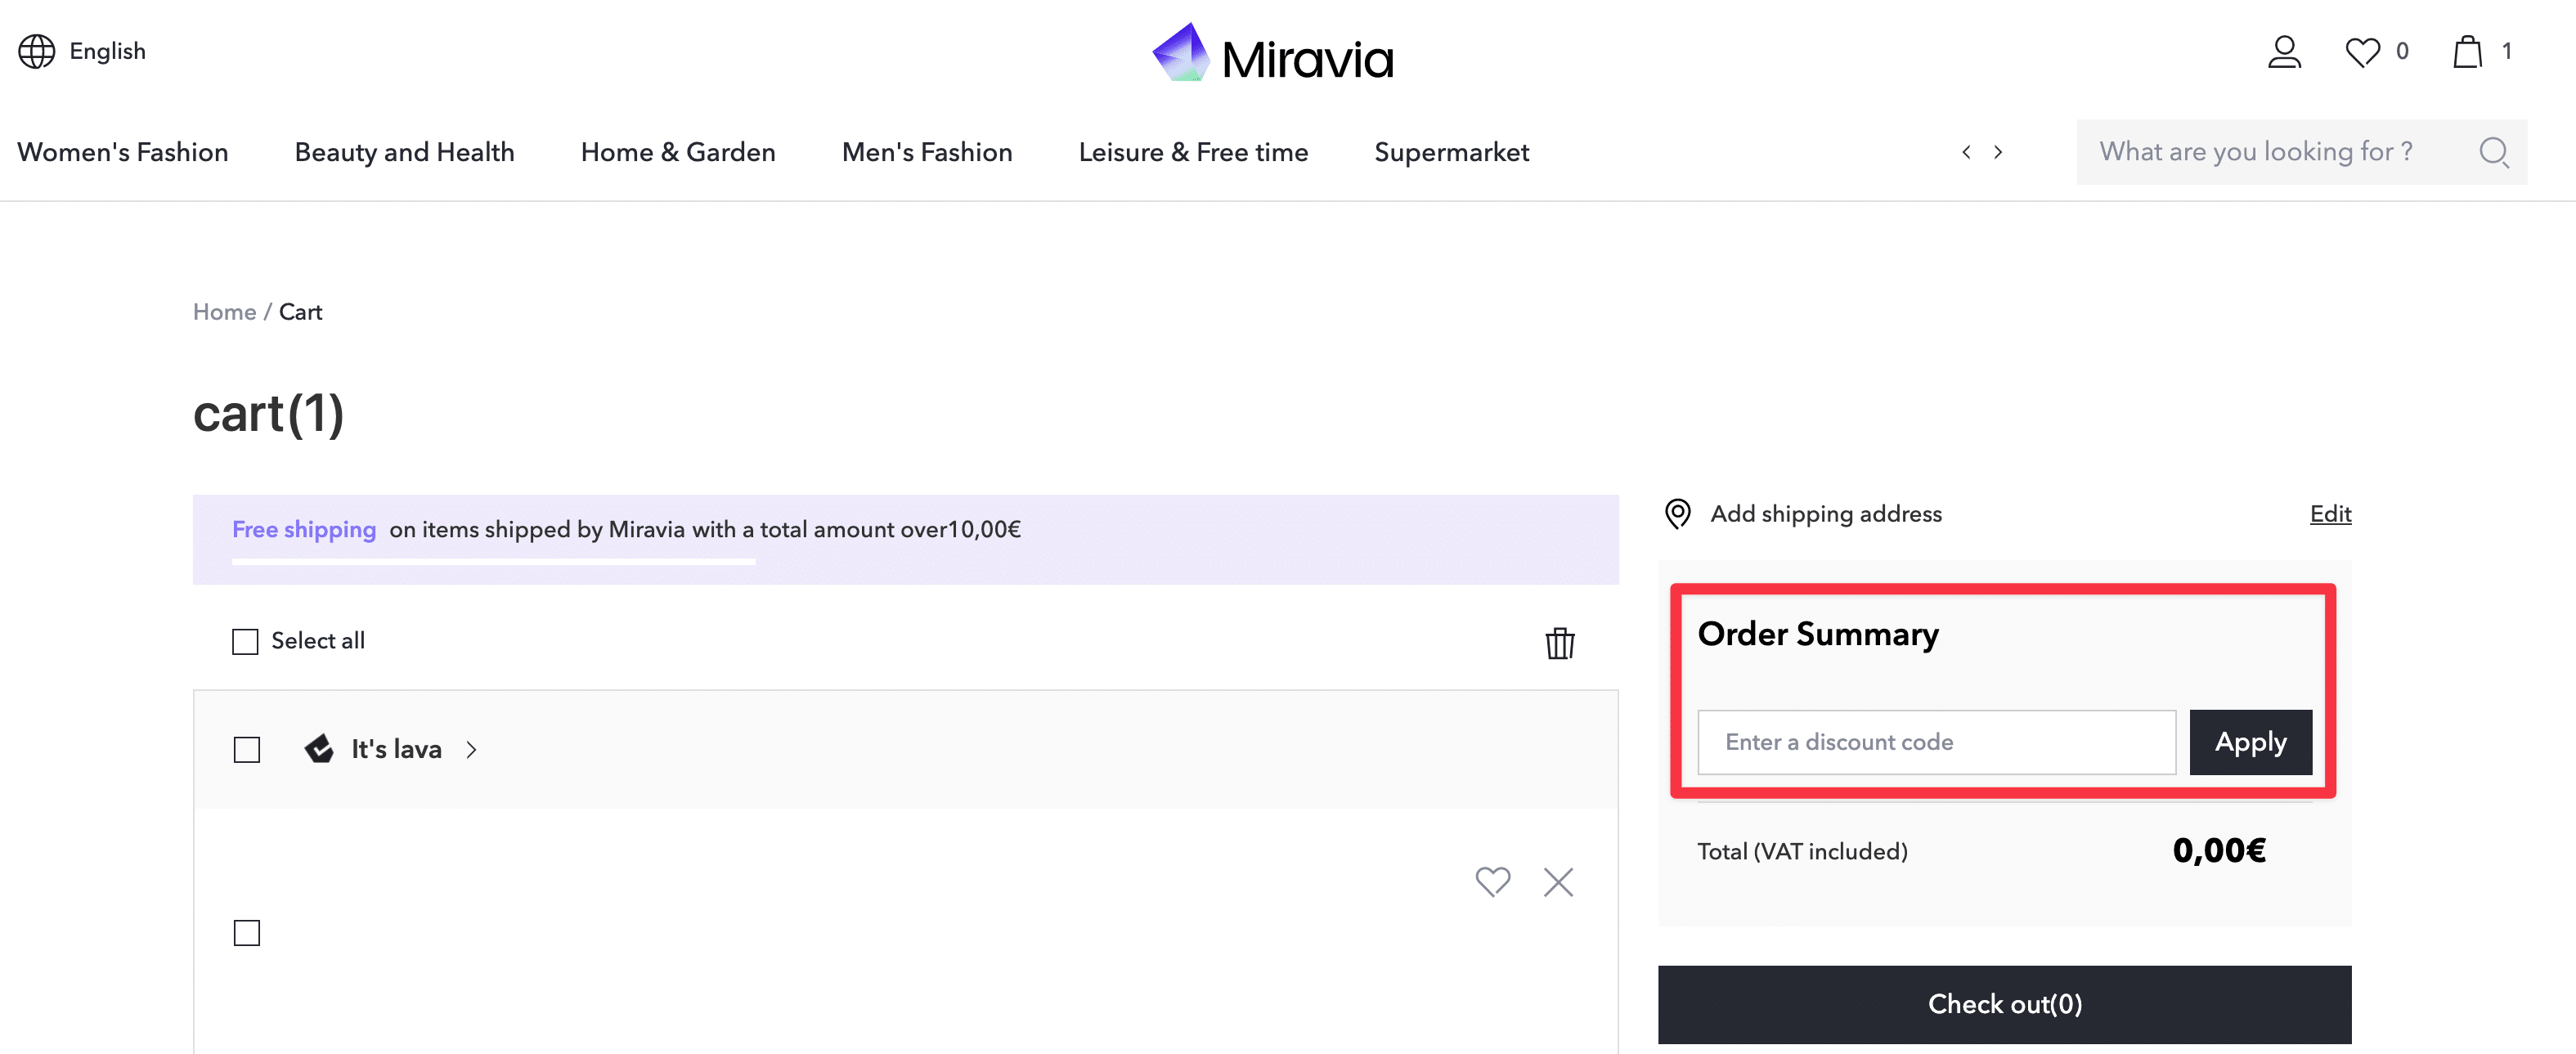The height and width of the screenshot is (1054, 2576).
Task: Click the left category scroll arrow
Action: (x=1966, y=152)
